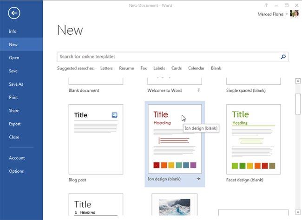Select the Facet design template thumbnail
The image size is (302, 220).
(x=254, y=139)
